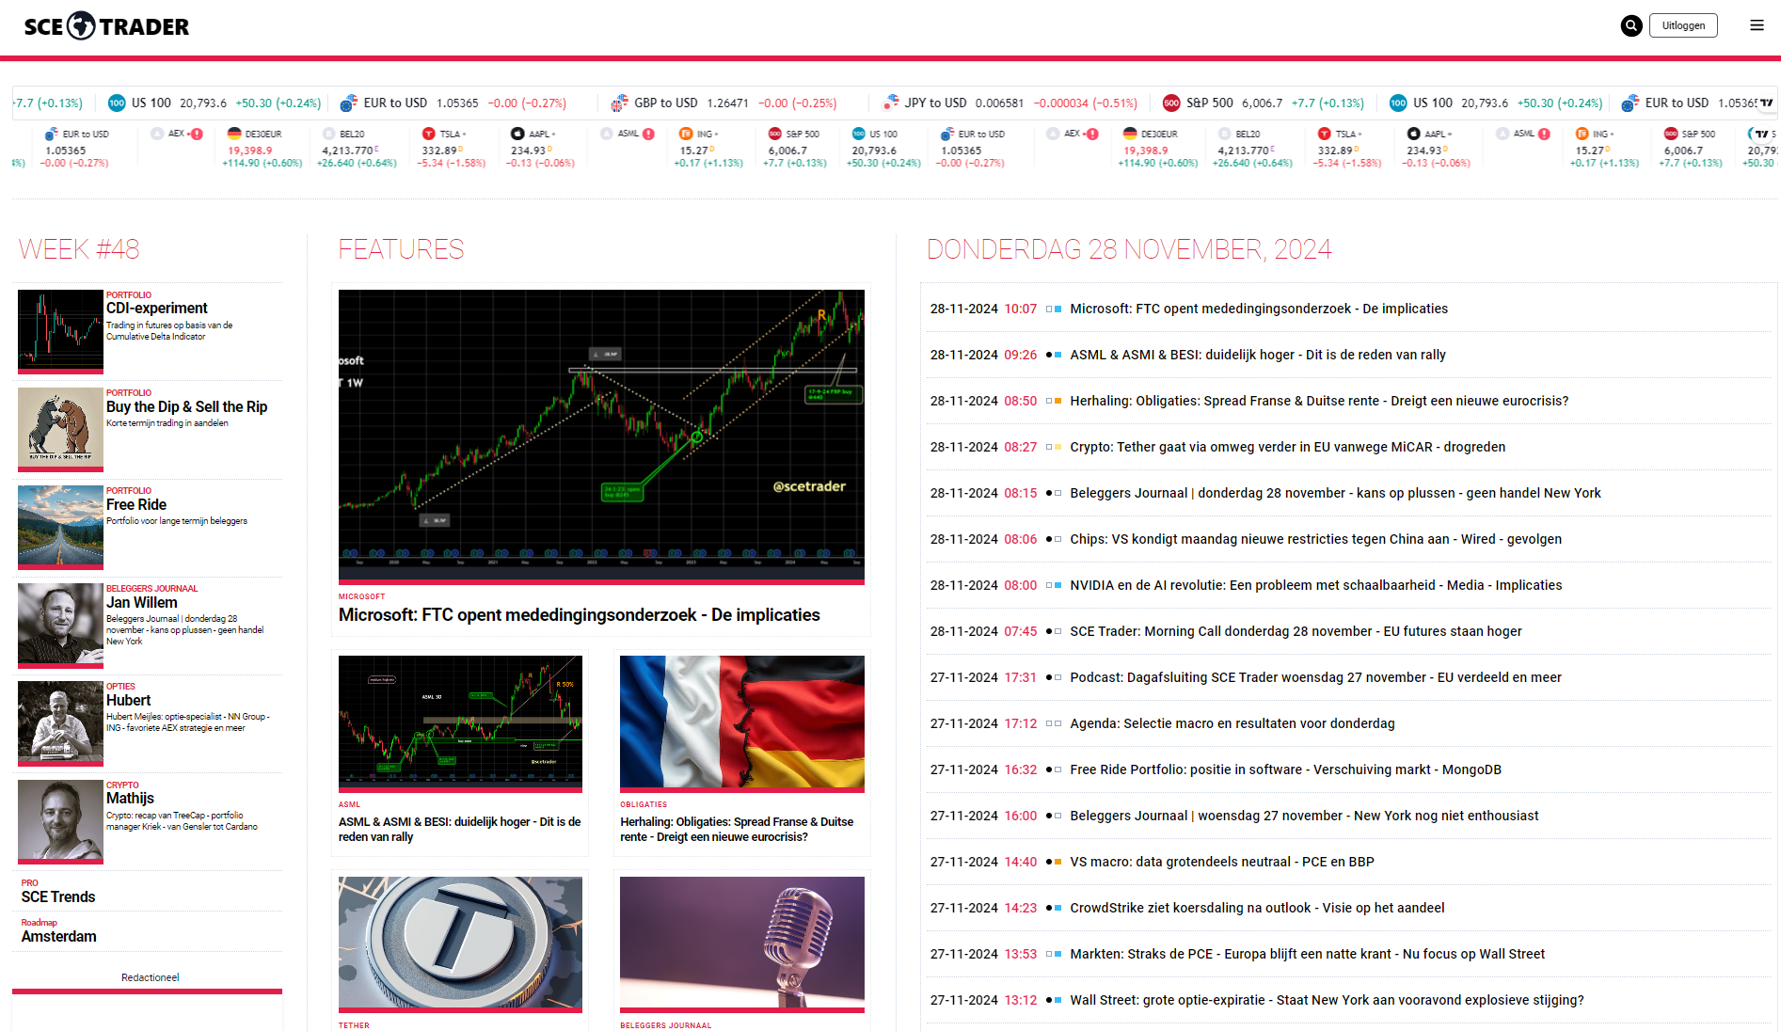
Task: Open Jan Willem's portrait photo
Action: [60, 624]
